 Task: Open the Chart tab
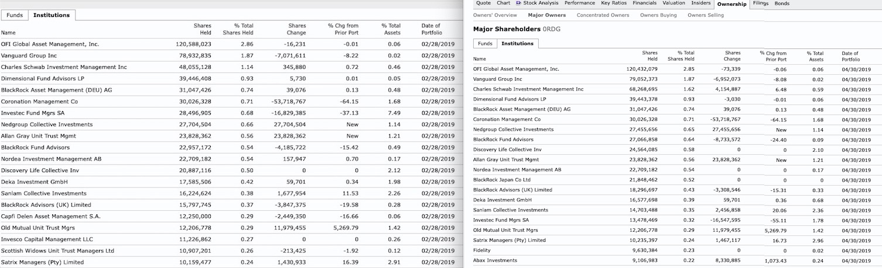point(504,3)
